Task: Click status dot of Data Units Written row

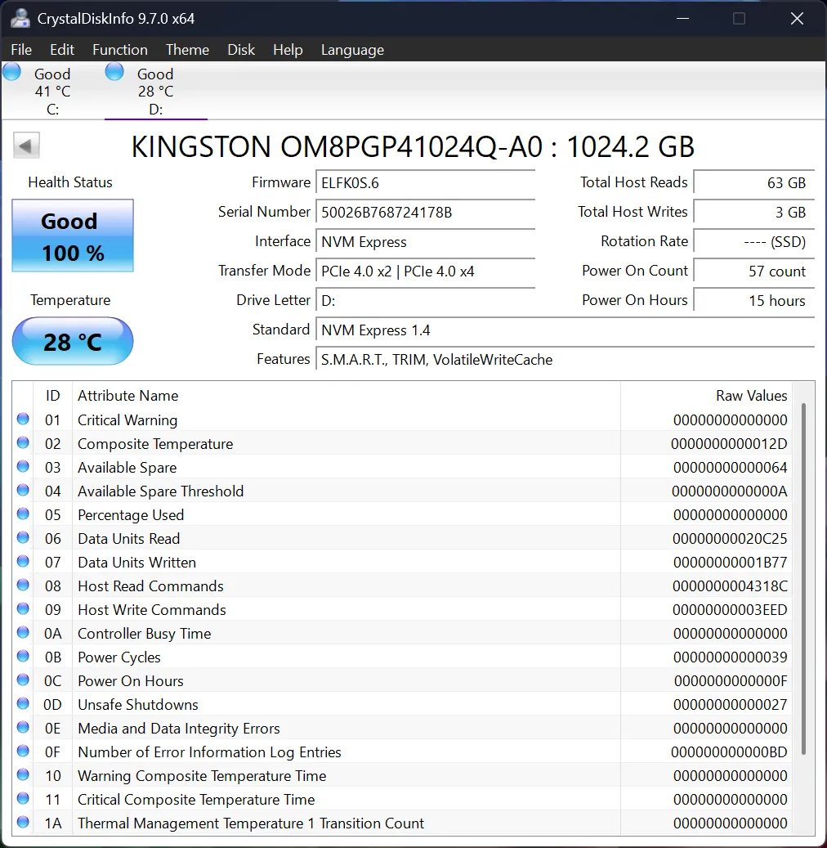Action: (x=23, y=561)
